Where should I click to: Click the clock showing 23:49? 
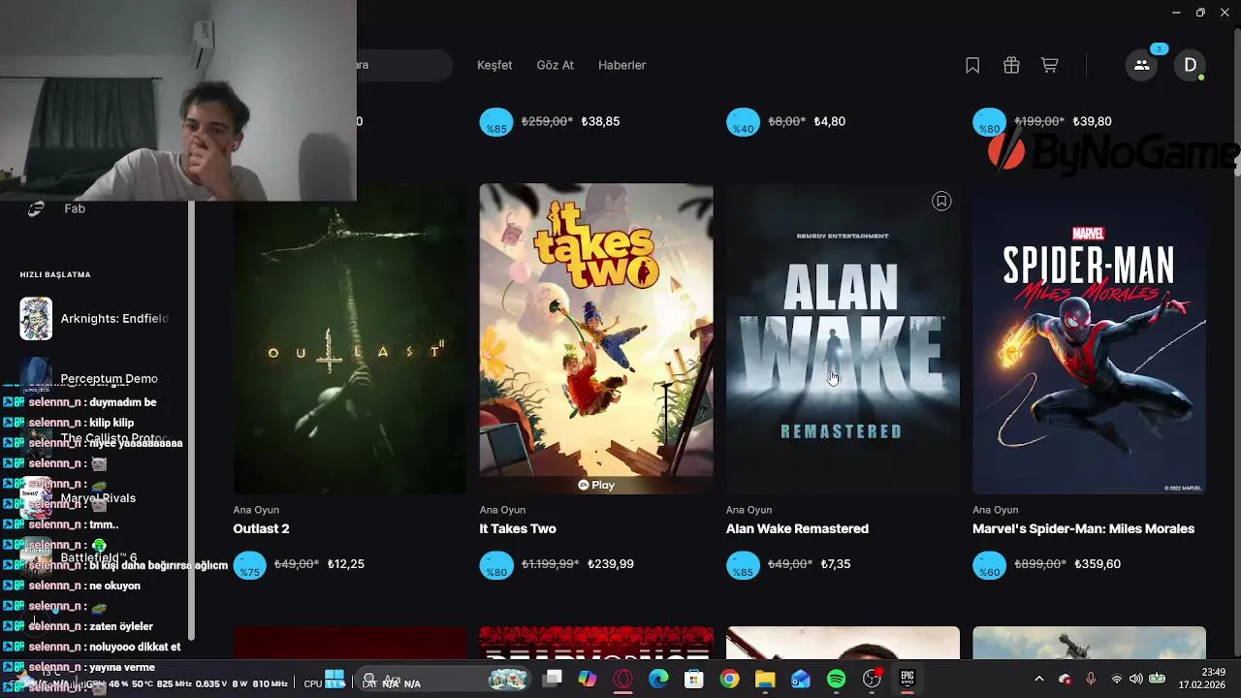point(1213,673)
